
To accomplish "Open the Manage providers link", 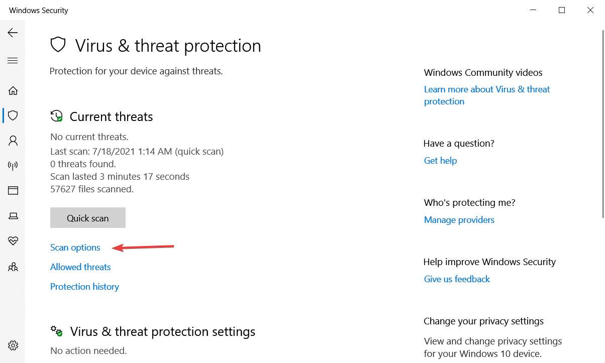I will [459, 220].
